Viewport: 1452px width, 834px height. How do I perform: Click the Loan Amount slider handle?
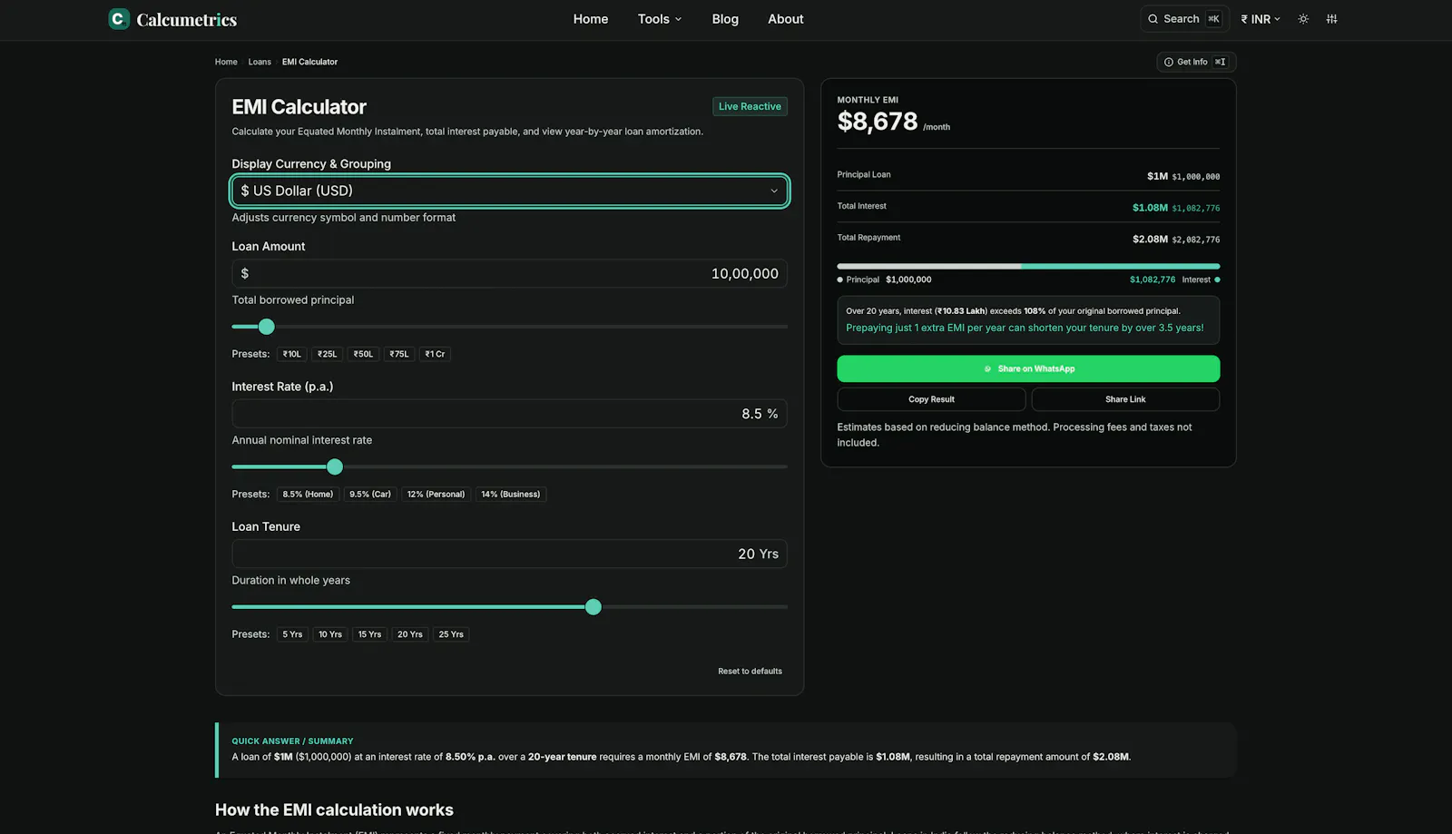266,327
